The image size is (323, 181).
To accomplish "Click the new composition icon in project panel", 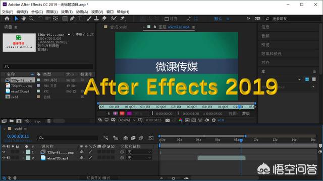I will tap(19, 121).
